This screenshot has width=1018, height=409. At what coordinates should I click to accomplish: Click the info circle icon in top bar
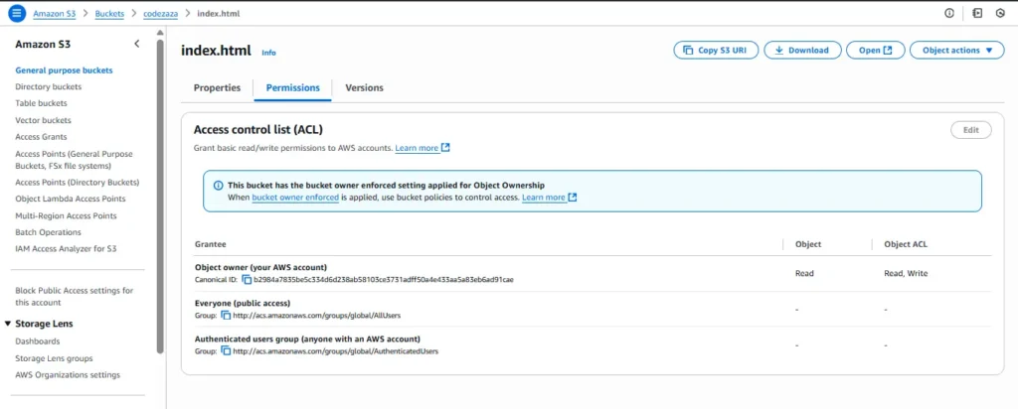tap(949, 13)
